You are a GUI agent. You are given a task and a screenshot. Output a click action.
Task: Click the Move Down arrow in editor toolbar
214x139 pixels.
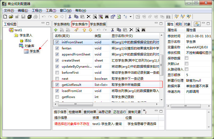(90, 30)
